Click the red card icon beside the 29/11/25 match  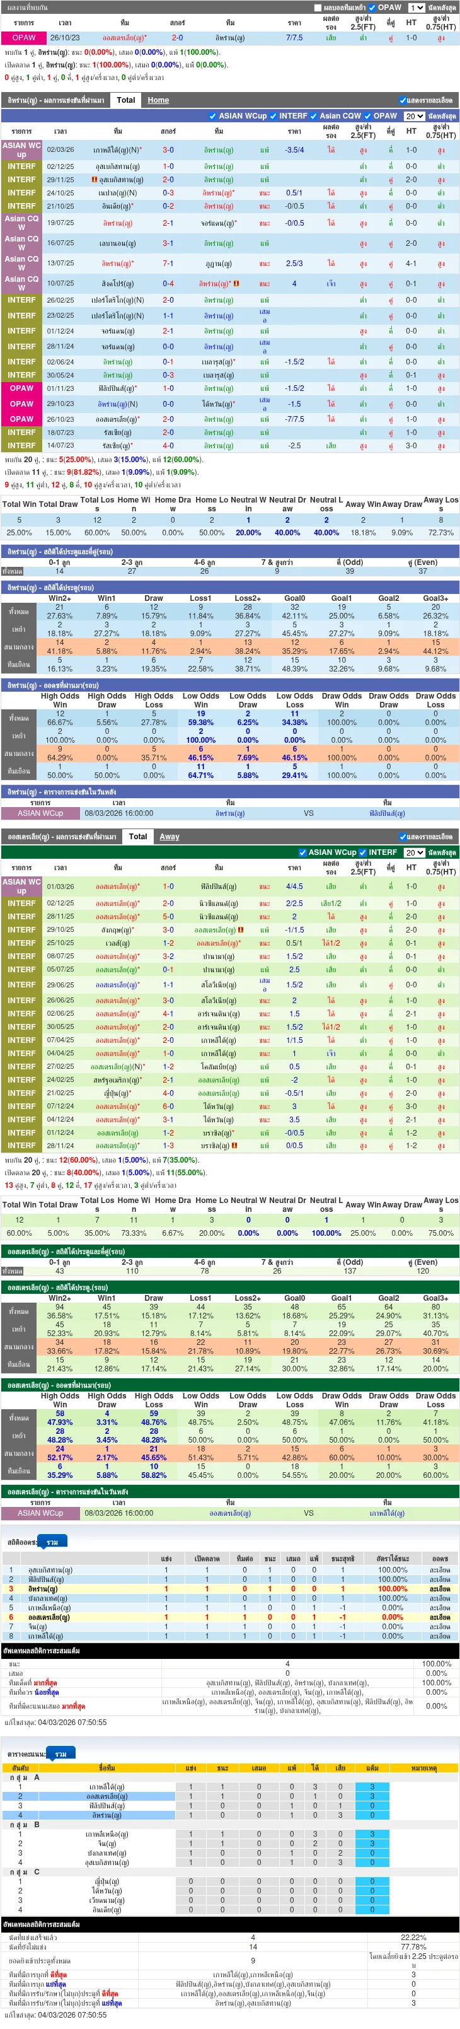tap(95, 180)
